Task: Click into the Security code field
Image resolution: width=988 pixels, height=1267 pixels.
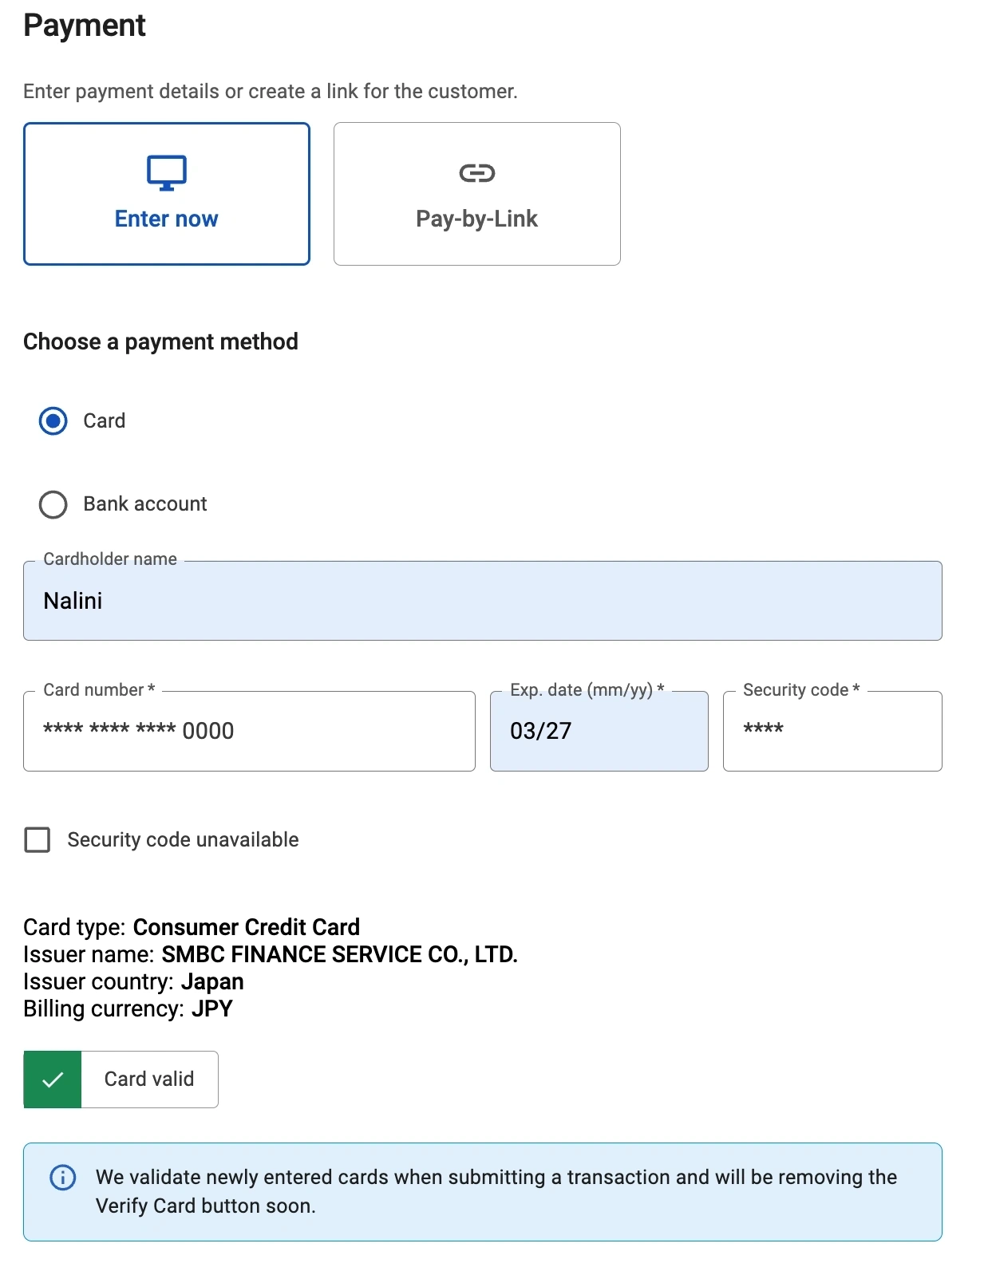Action: click(832, 731)
